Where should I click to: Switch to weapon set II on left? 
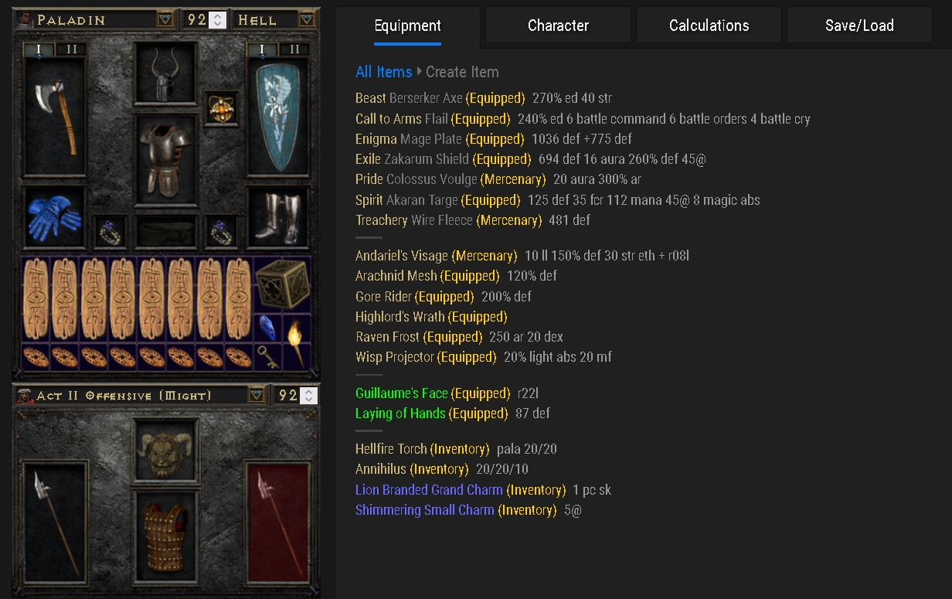click(71, 49)
